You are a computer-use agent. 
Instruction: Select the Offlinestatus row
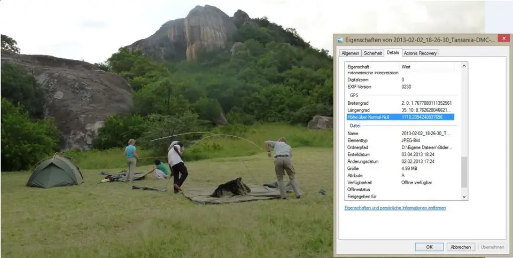click(x=400, y=190)
